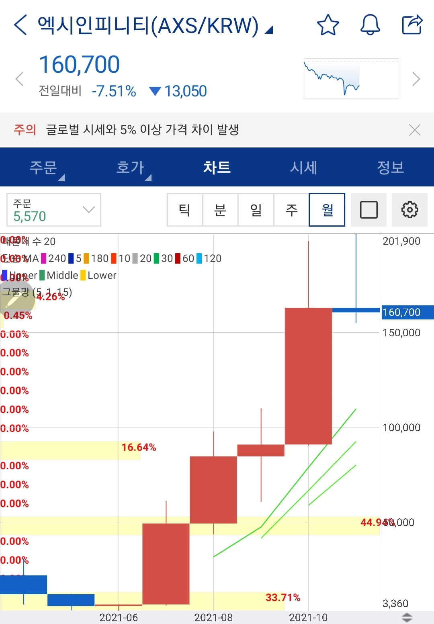Tap the up-down chart resize handle
The image size is (434, 624).
[x=407, y=618]
